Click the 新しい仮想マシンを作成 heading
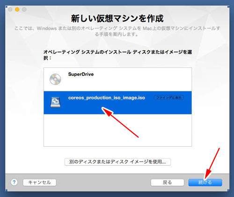Screen dimensions: 234x197 tap(117, 19)
